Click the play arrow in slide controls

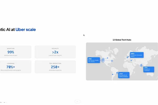point(4,102)
